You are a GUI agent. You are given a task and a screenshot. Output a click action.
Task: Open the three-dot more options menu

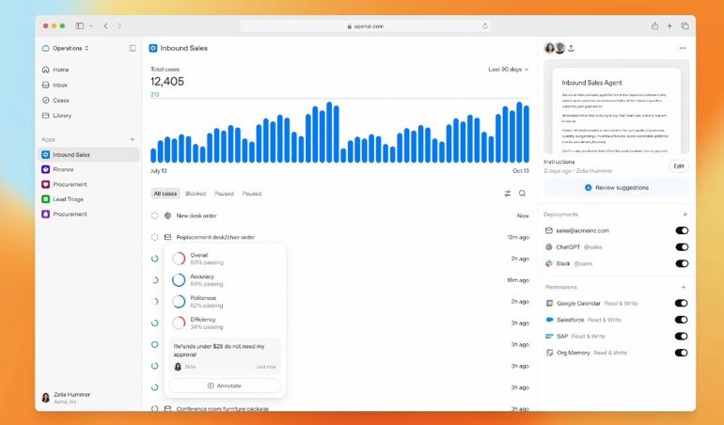point(683,48)
